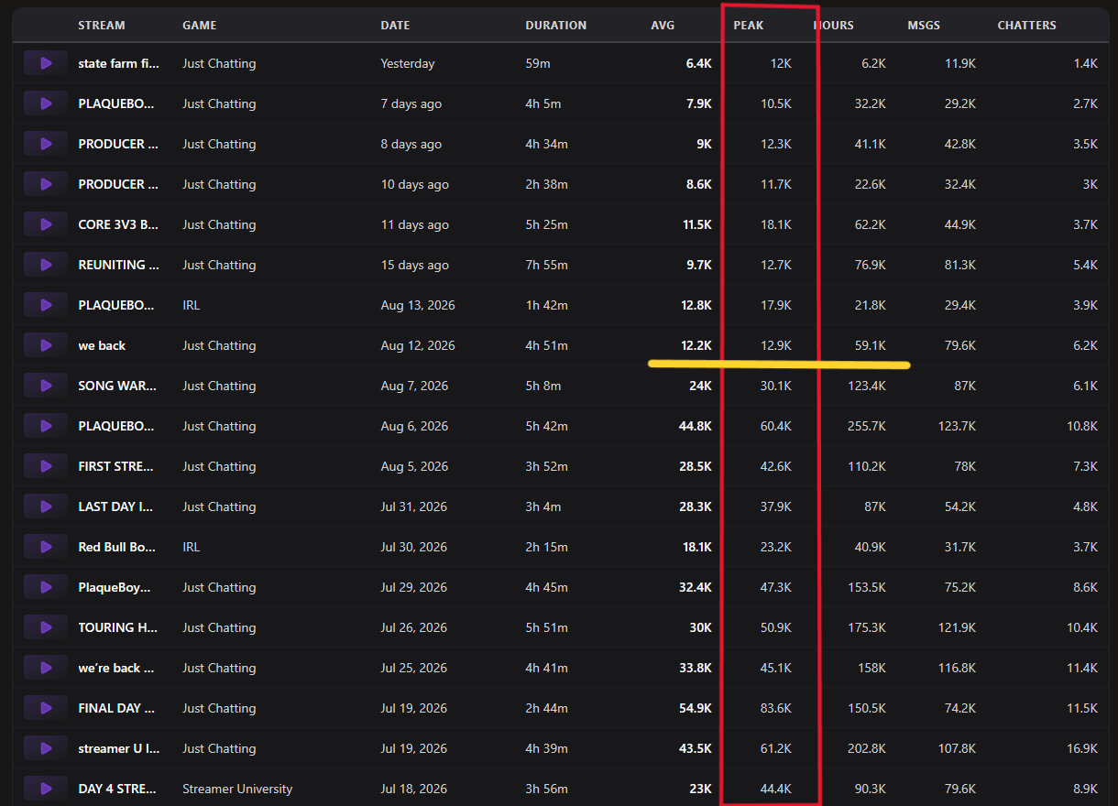Select the 121.9K messages value
This screenshot has width=1118, height=806.
click(x=957, y=627)
